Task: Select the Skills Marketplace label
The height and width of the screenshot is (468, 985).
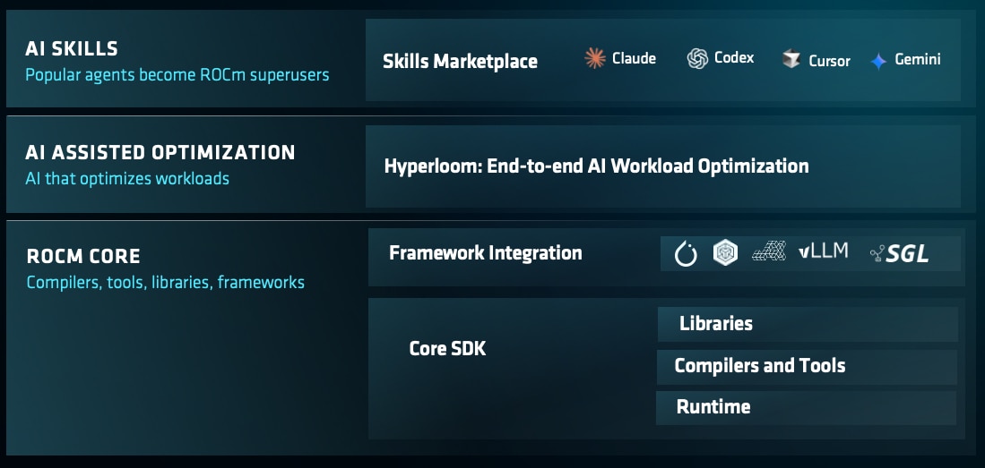Action: [x=460, y=62]
